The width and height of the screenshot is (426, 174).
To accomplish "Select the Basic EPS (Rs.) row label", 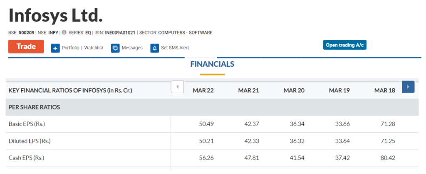I will tap(27, 124).
